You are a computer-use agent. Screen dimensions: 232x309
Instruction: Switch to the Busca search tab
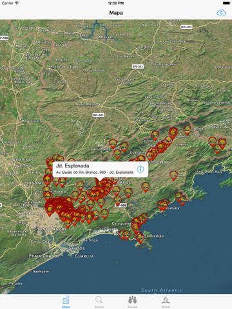(99, 302)
